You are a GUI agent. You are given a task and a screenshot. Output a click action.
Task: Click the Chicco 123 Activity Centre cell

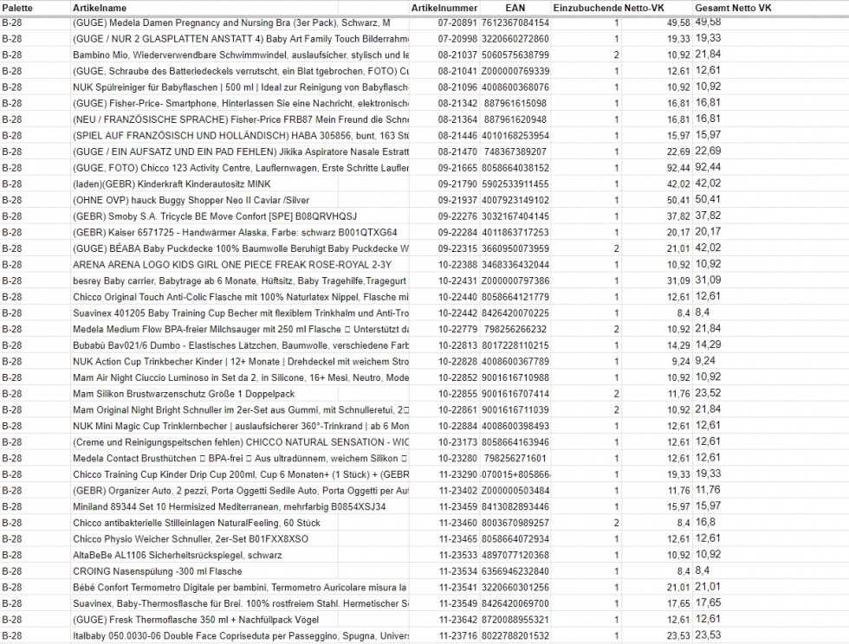[x=241, y=168]
